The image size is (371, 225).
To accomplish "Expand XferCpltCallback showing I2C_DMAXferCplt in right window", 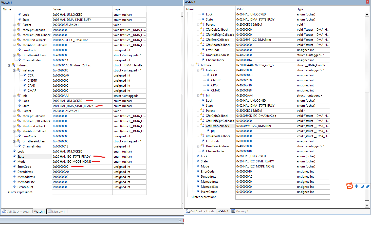I will [x=198, y=116].
